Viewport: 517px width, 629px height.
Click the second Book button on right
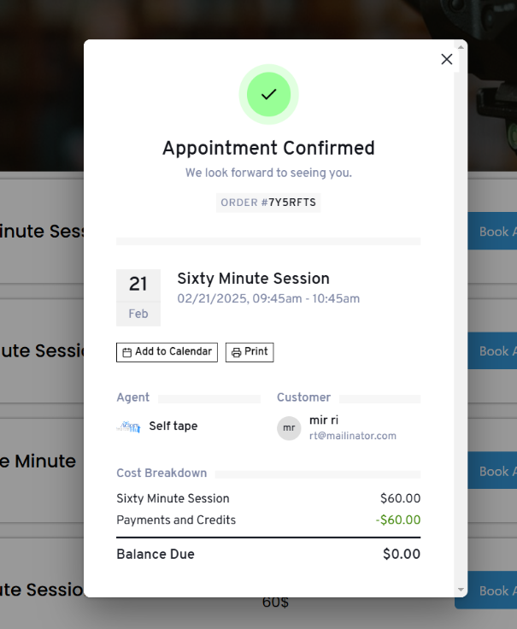pos(492,350)
